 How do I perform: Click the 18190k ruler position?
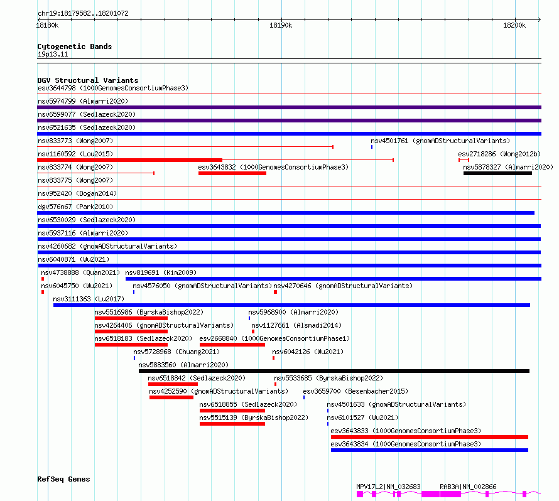point(281,25)
